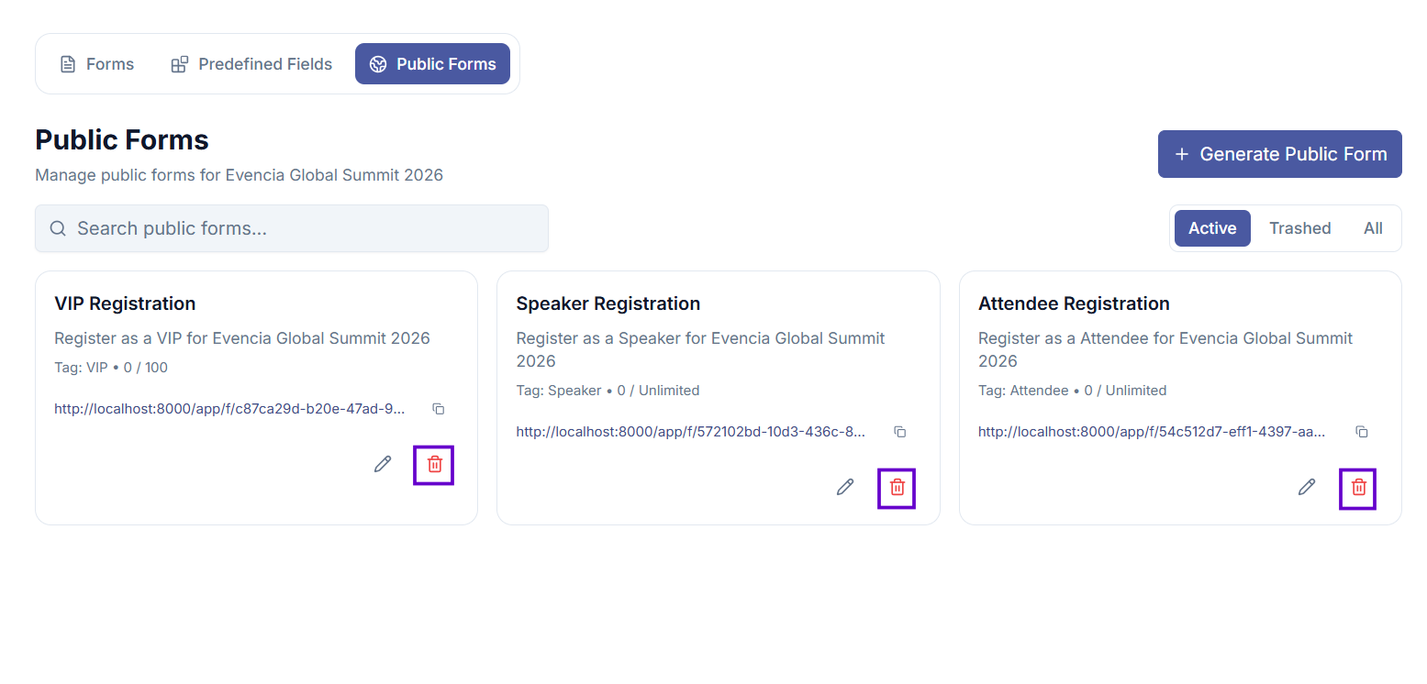
Task: Select the VIP Registration card title
Action: (x=125, y=303)
